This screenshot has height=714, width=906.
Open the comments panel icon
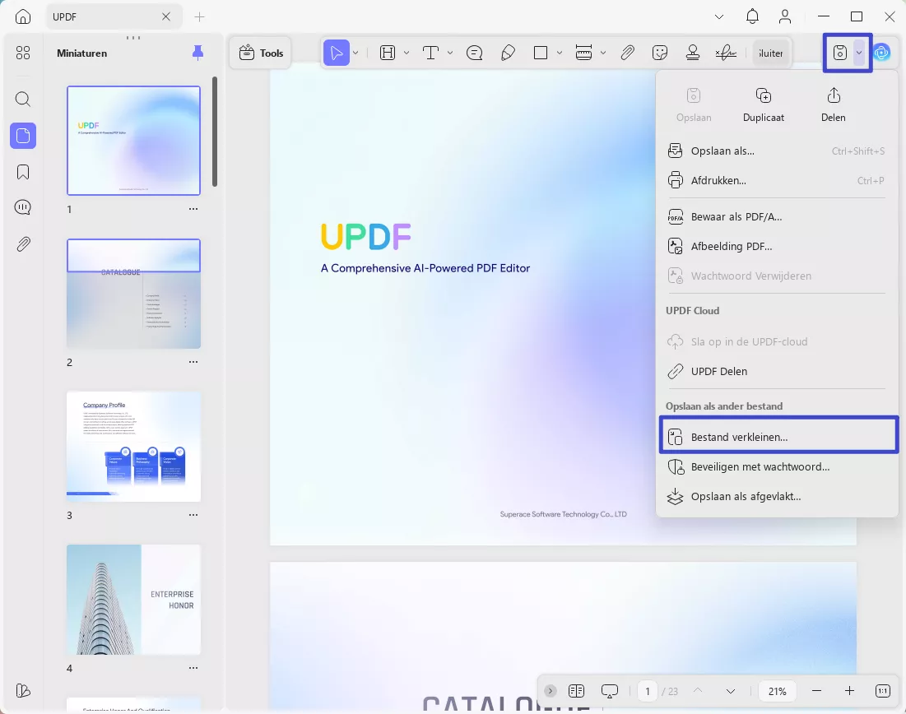pos(23,207)
